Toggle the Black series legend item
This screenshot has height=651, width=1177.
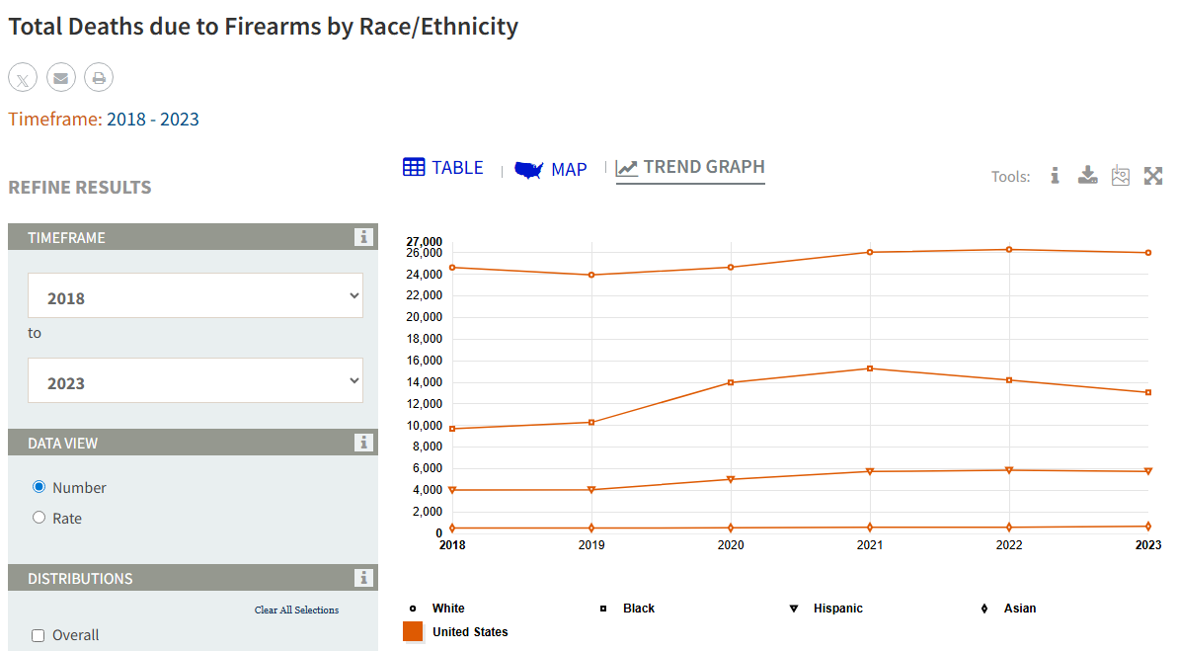pos(628,609)
